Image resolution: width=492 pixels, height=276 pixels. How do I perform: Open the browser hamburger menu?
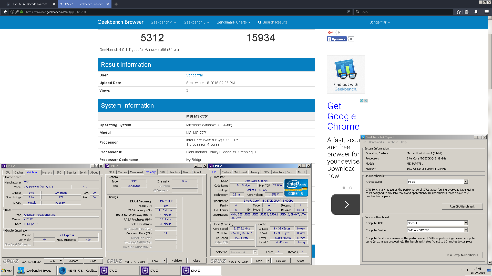486,12
